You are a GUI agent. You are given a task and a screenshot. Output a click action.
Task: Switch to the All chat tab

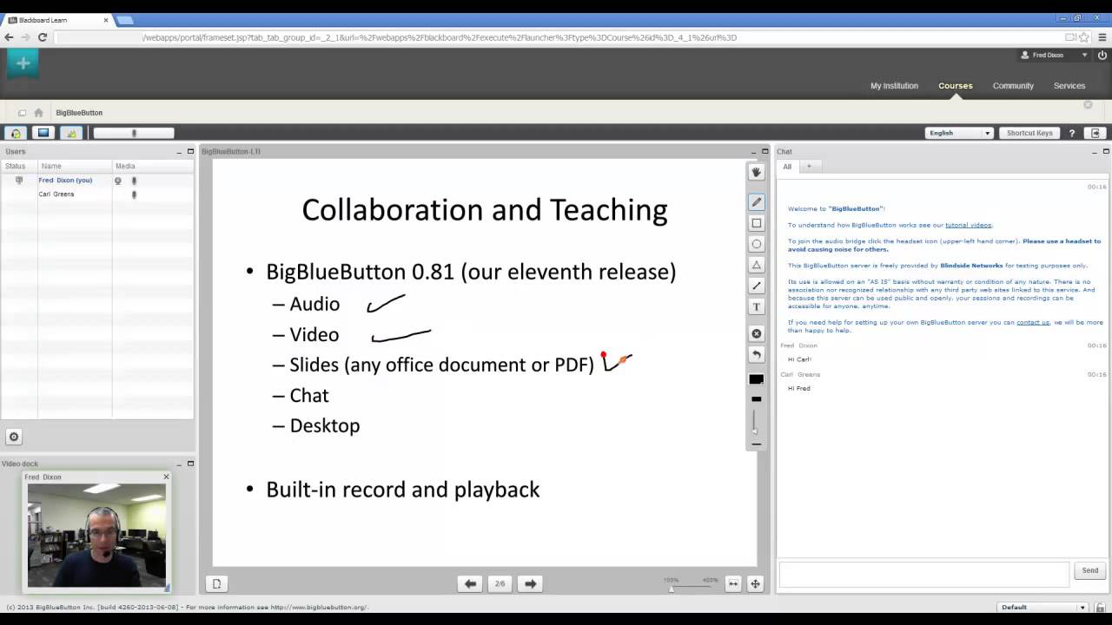point(787,167)
